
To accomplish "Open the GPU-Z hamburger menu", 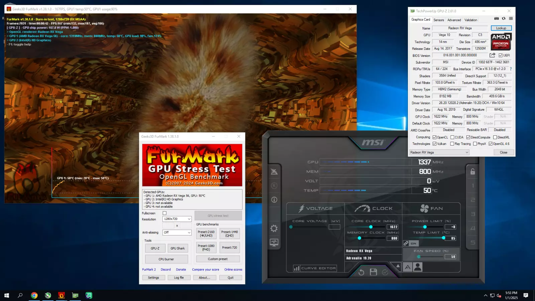I will 511,19.
